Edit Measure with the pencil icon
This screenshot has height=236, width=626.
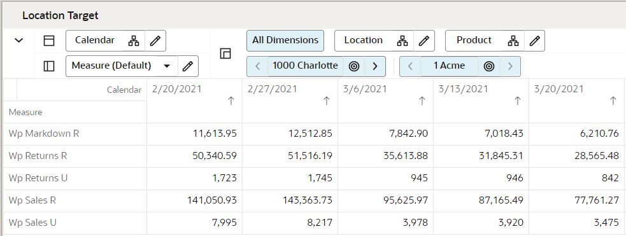pyautogui.click(x=188, y=66)
